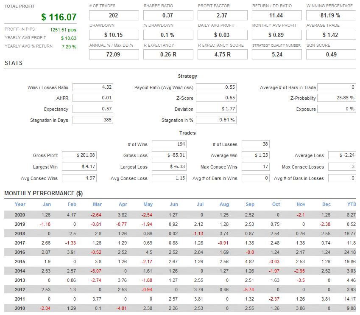Click the 2010 year row label

click(x=20, y=308)
